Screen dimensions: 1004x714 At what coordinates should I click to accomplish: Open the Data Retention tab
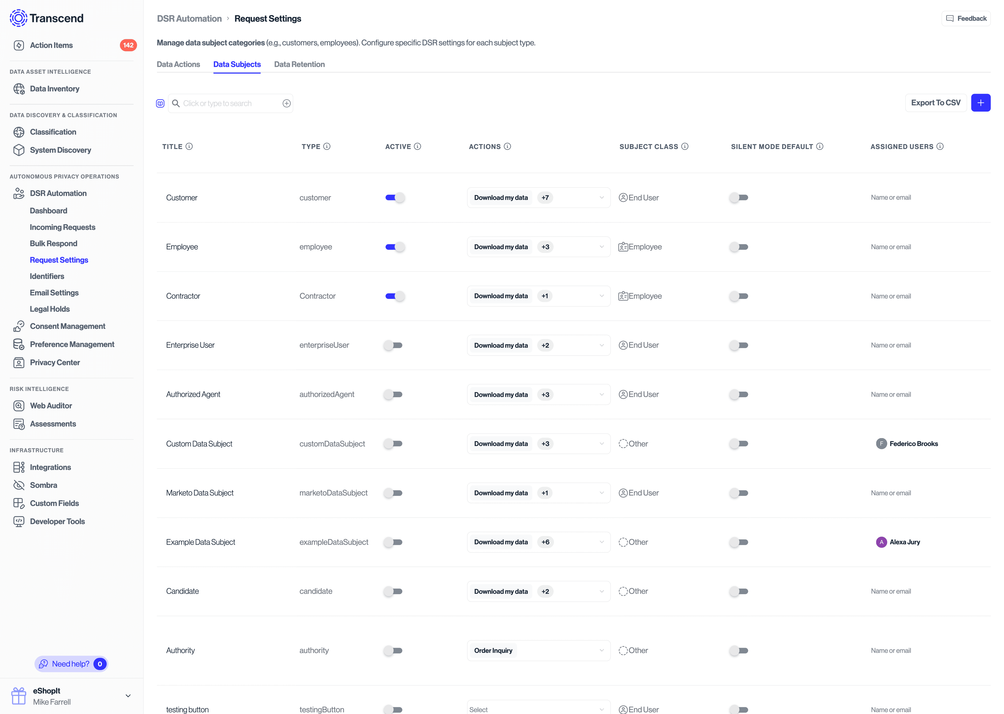point(299,64)
